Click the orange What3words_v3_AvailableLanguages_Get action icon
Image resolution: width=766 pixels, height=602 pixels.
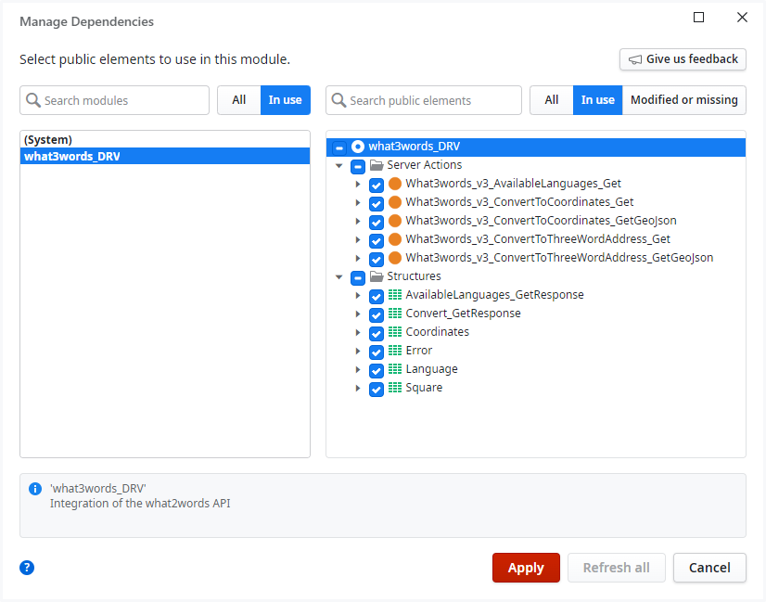coord(395,184)
